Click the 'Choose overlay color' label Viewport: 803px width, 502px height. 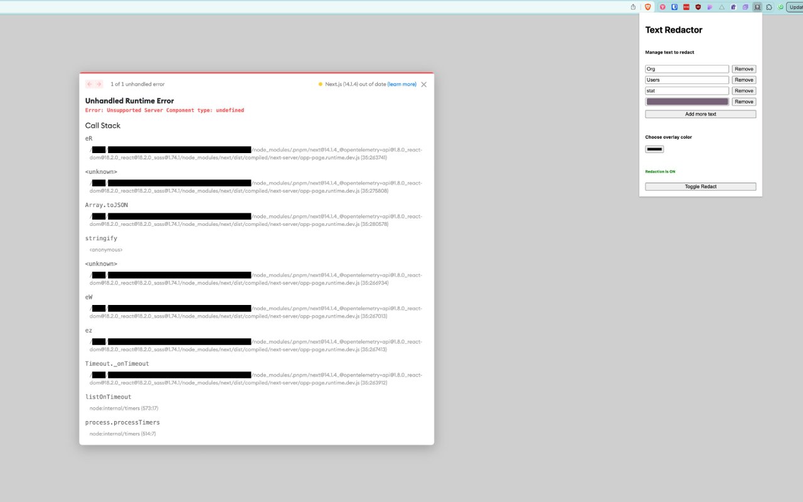coord(669,137)
